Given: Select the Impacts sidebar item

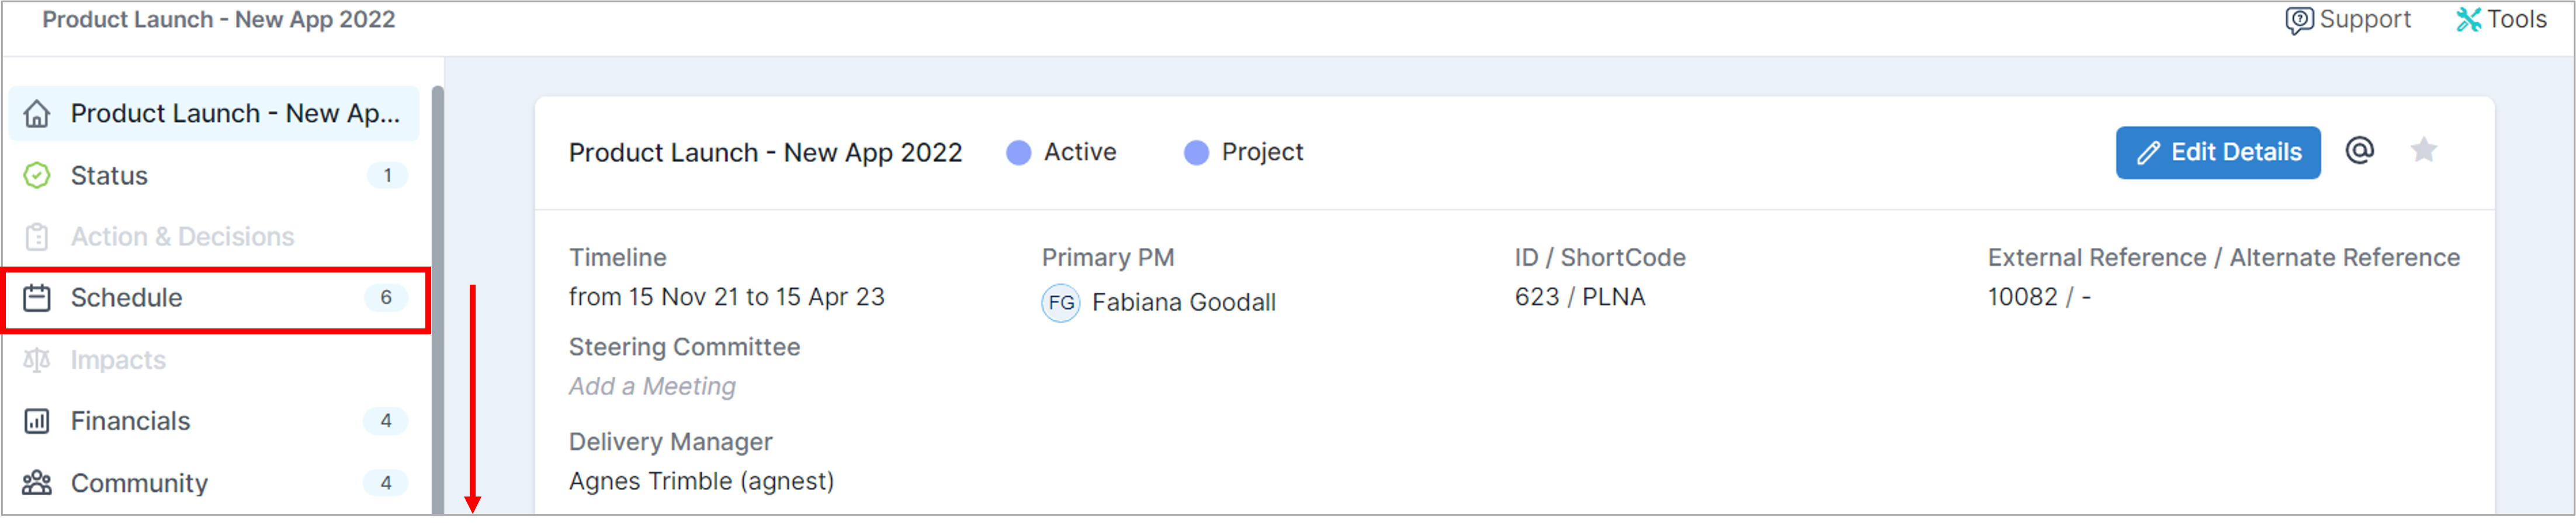Looking at the screenshot, I should click(x=215, y=359).
